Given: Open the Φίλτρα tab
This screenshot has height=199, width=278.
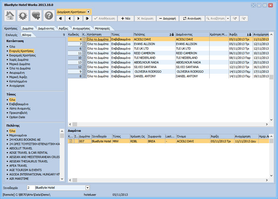Looking at the screenshot, I should 27,35.
